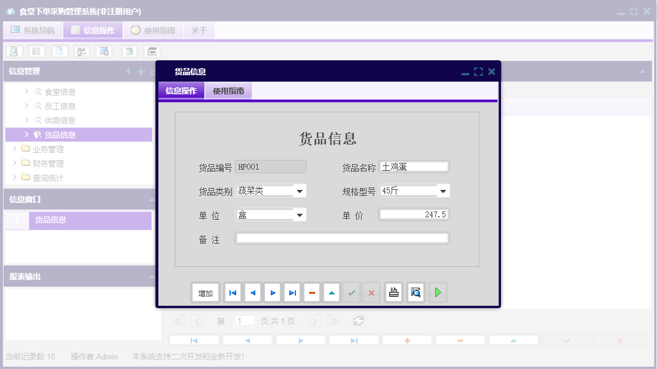Open the 货品类别 dropdown showing 蔬菜类
This screenshot has width=657, height=369.
pyautogui.click(x=299, y=190)
